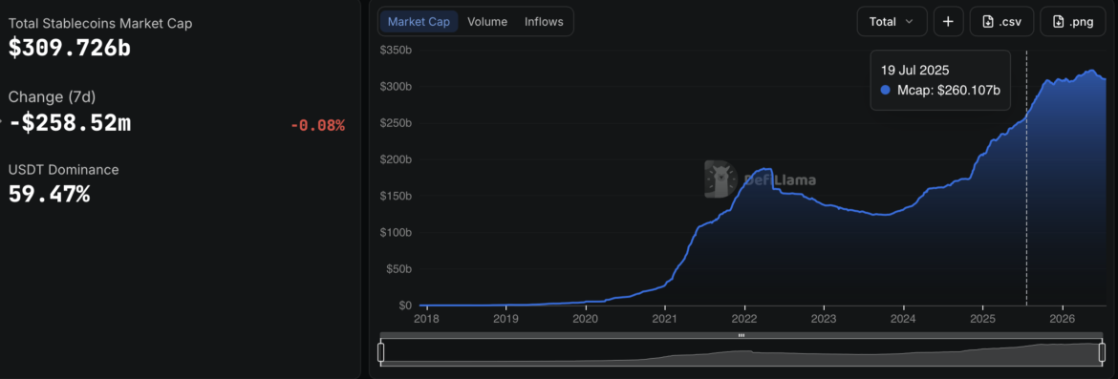Click the center grip handle above range selector
Screen dimensions: 1118x379
(x=742, y=335)
